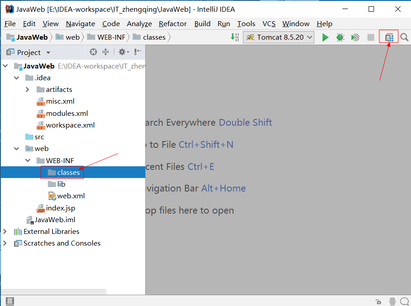
Task: Select the artifacts folder label
Action: 59,90
